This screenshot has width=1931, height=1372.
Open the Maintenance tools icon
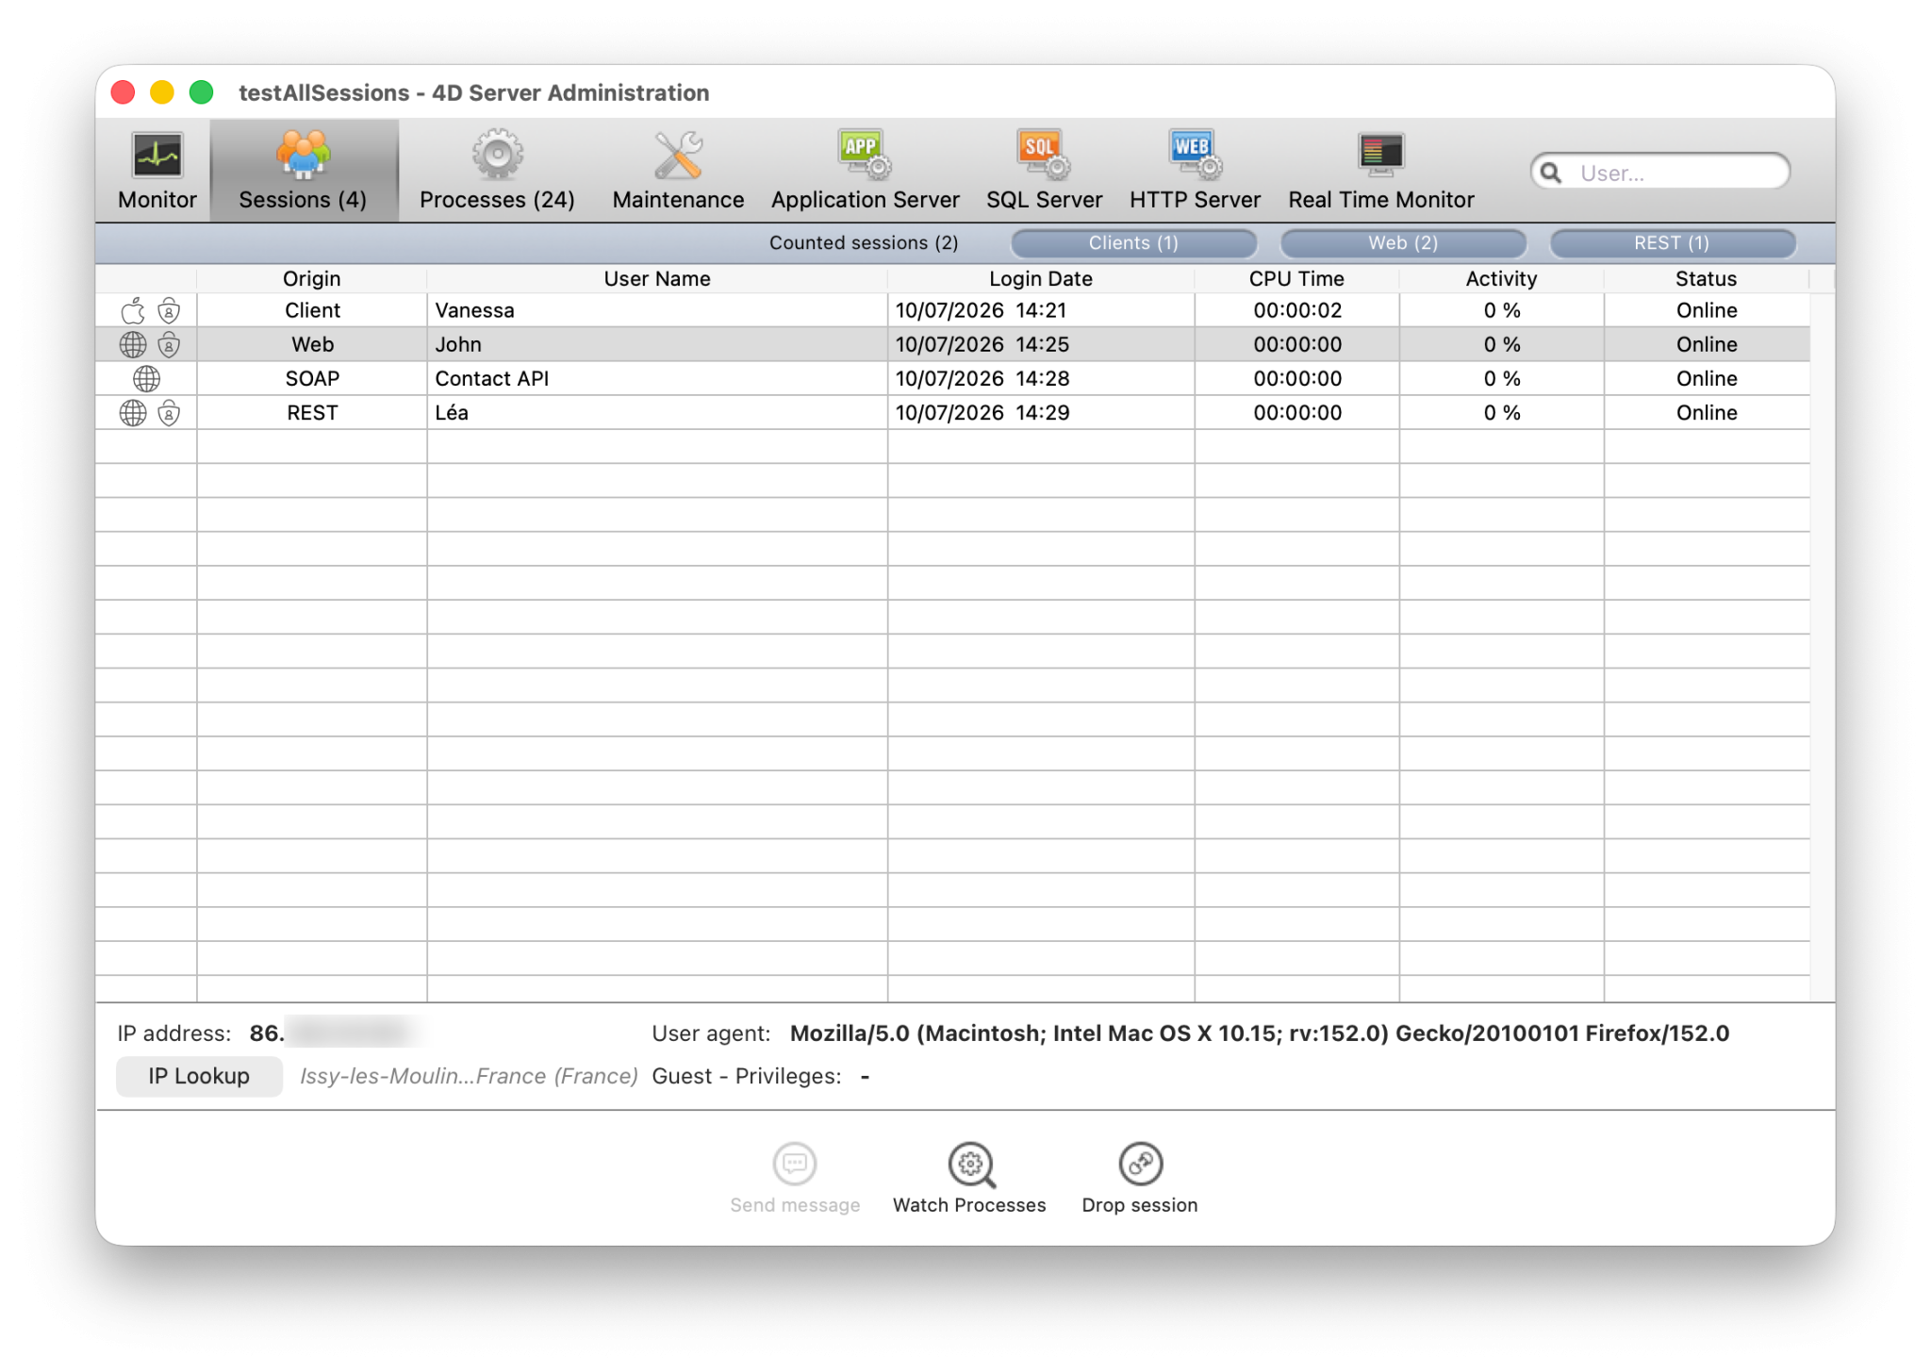pos(678,156)
